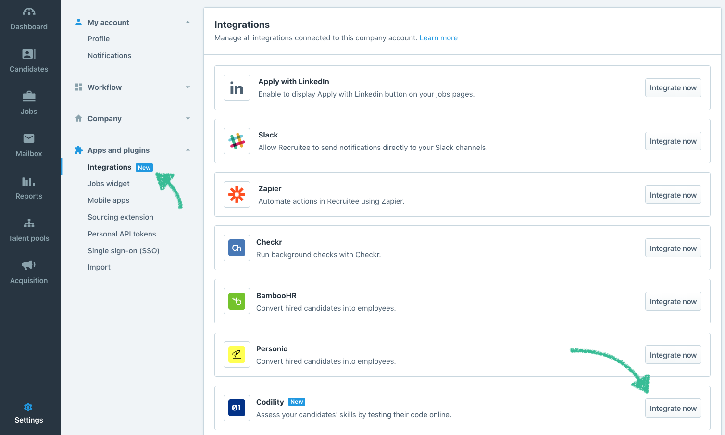This screenshot has width=725, height=435.
Task: Open the Jobs section via its briefcase icon
Action: [29, 96]
